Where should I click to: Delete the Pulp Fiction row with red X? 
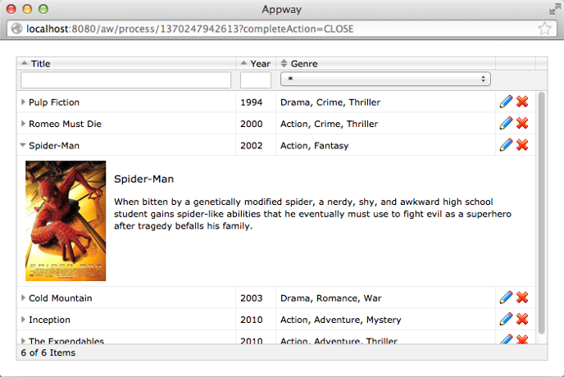click(522, 102)
